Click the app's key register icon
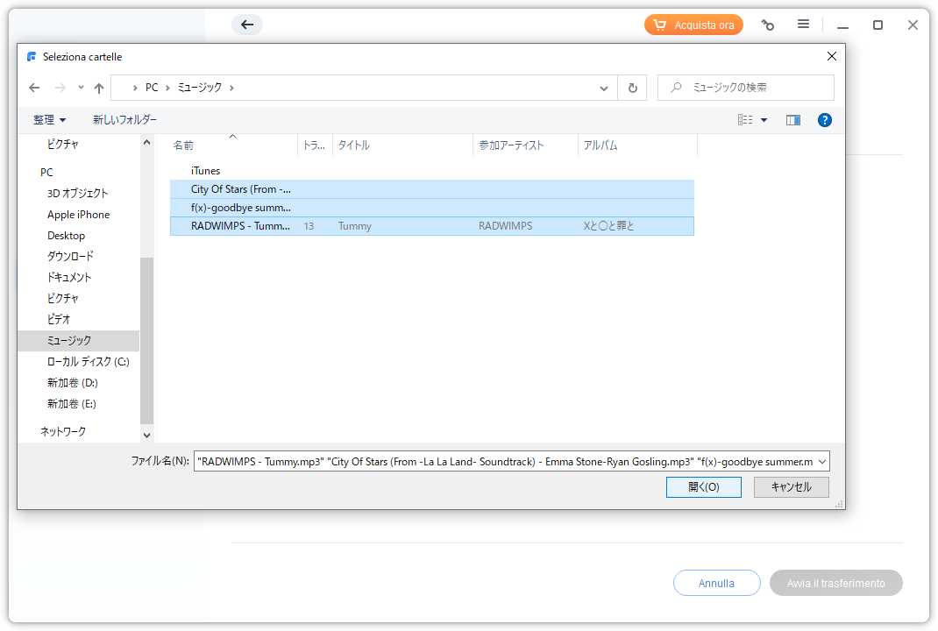The height and width of the screenshot is (631, 938). (x=768, y=25)
